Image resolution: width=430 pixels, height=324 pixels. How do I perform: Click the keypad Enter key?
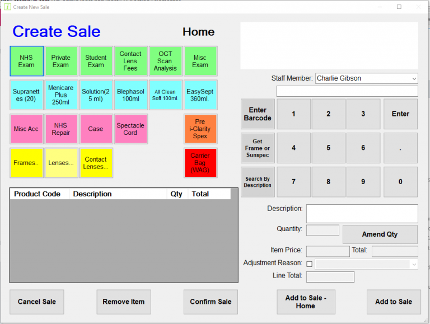401,114
